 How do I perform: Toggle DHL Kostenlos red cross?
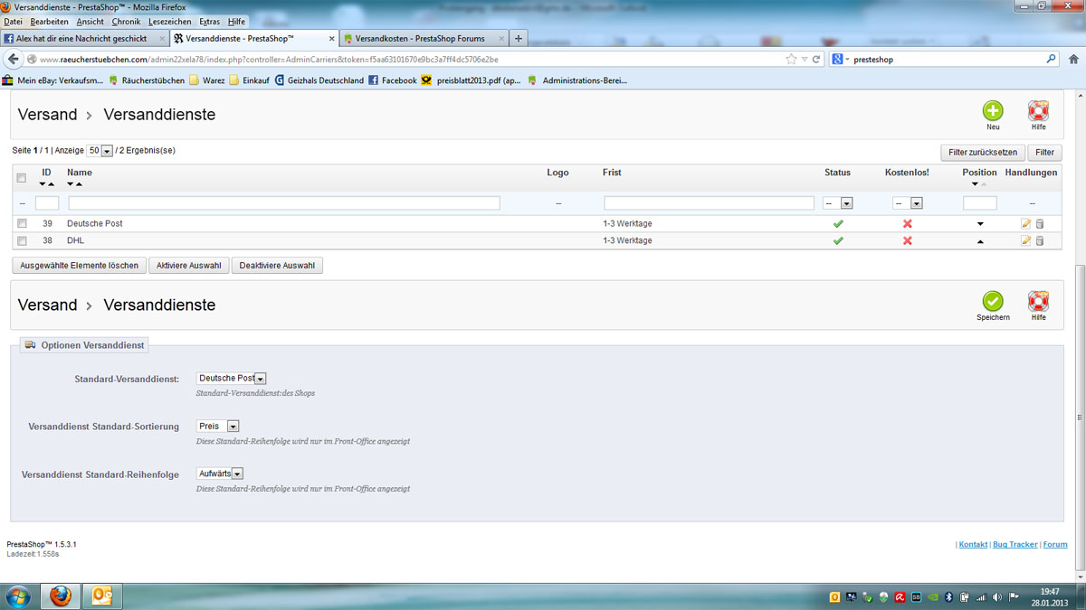click(907, 240)
